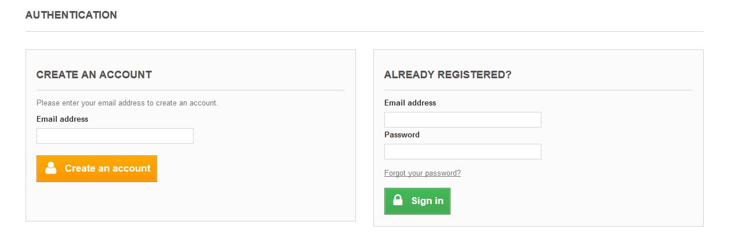Click divider line beneath ALREADY REGISTERED? heading

(538, 90)
